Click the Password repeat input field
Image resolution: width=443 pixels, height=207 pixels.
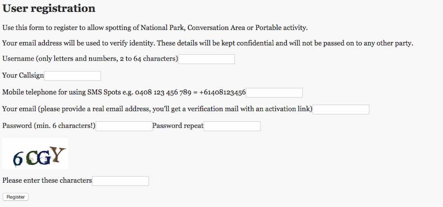[x=232, y=126]
